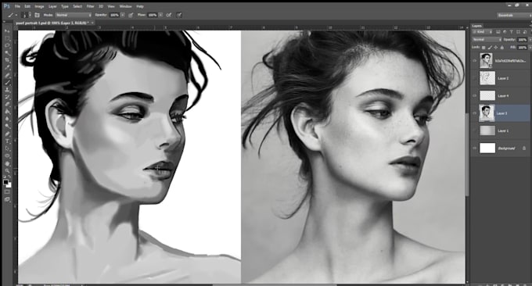
Task: Toggle visibility of Layer 4
Action: tap(474, 96)
